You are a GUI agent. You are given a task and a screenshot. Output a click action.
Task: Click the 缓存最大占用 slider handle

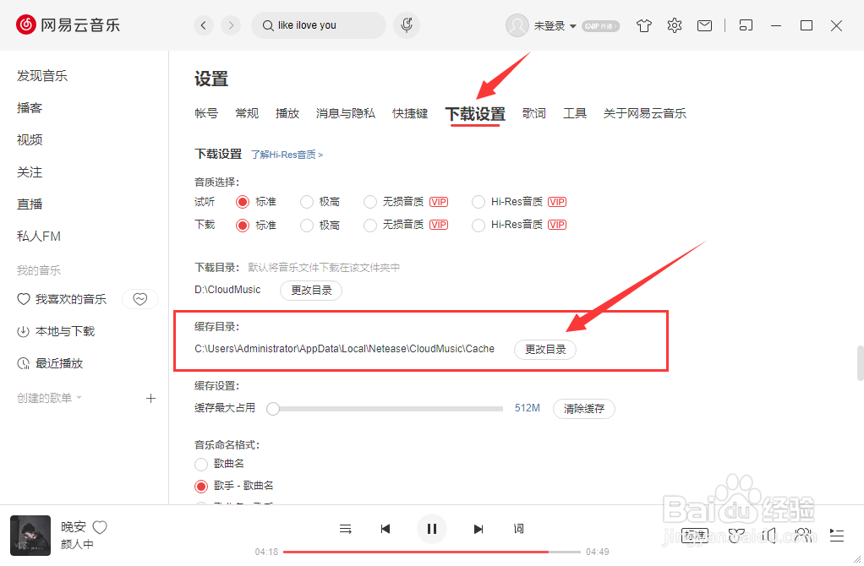coord(273,409)
